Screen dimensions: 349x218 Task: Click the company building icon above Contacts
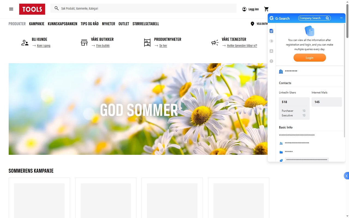281,71
